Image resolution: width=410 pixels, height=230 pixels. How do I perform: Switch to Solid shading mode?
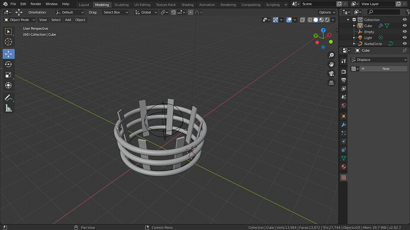click(x=316, y=20)
